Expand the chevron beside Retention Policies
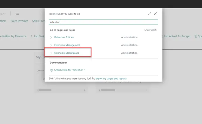 click(x=51, y=37)
